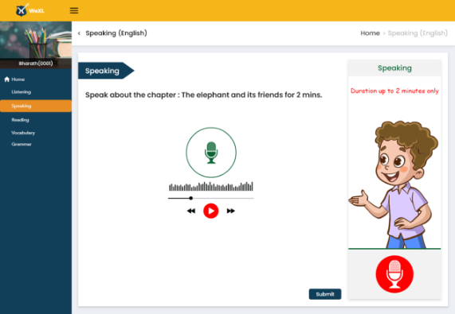
Task: Click the cartoon boy illustration
Action: click(394, 184)
